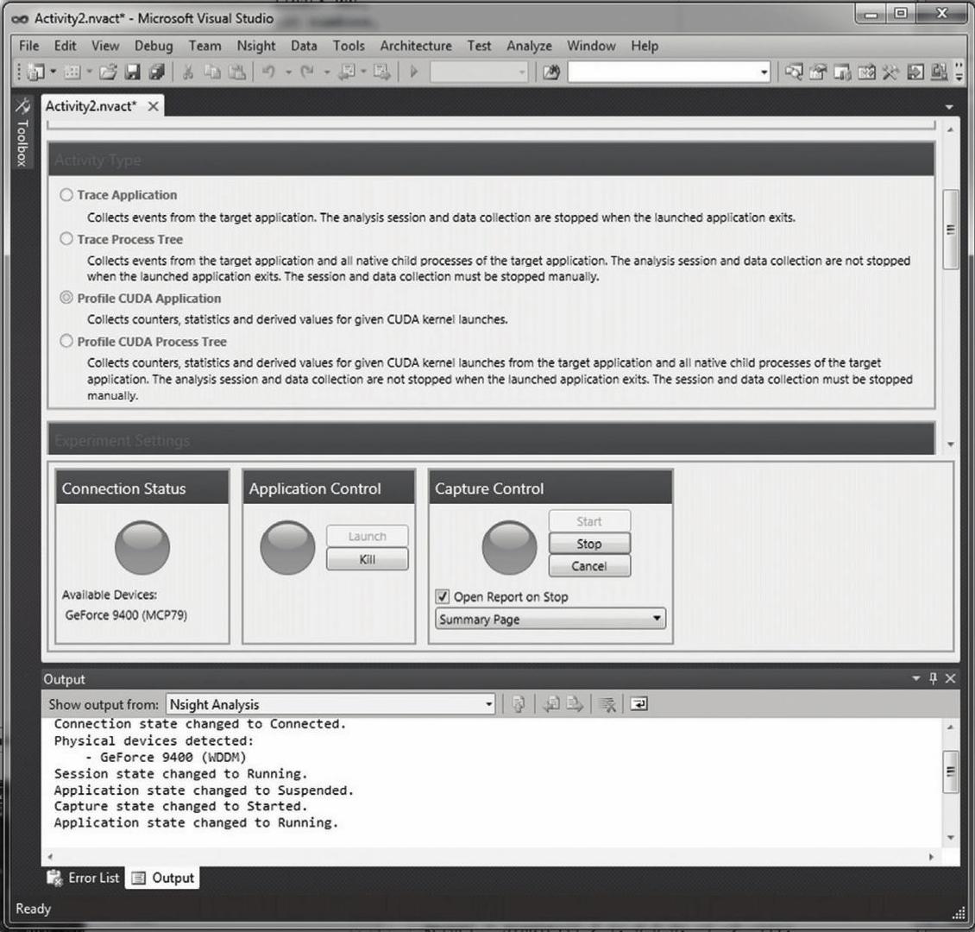Viewport: 975px width, 932px height.
Task: Switch to the Output tab at the bottom
Action: click(164, 878)
